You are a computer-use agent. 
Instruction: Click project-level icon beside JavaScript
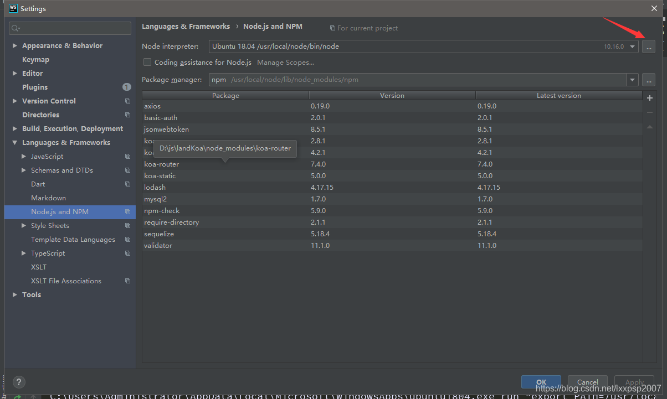(x=128, y=157)
